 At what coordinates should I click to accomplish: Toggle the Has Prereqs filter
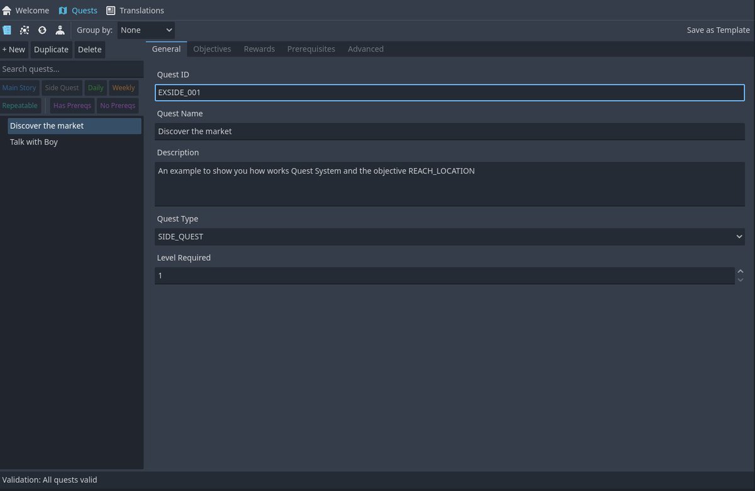click(x=72, y=106)
